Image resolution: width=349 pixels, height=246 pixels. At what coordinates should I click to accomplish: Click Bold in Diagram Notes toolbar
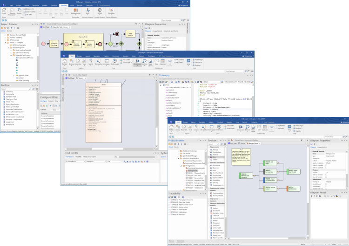tap(312, 196)
